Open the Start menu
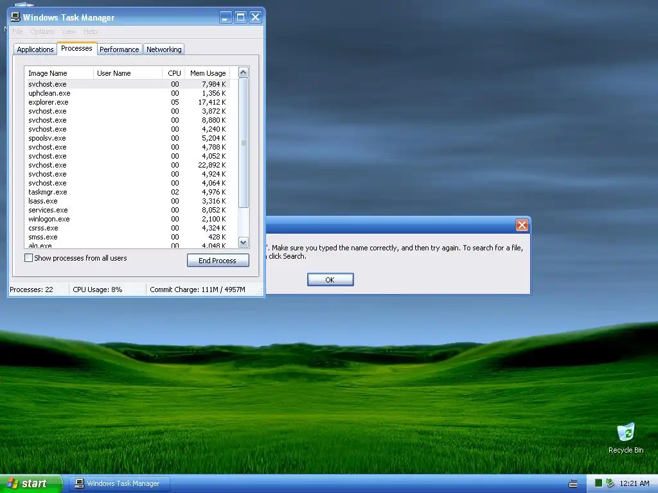 (31, 483)
